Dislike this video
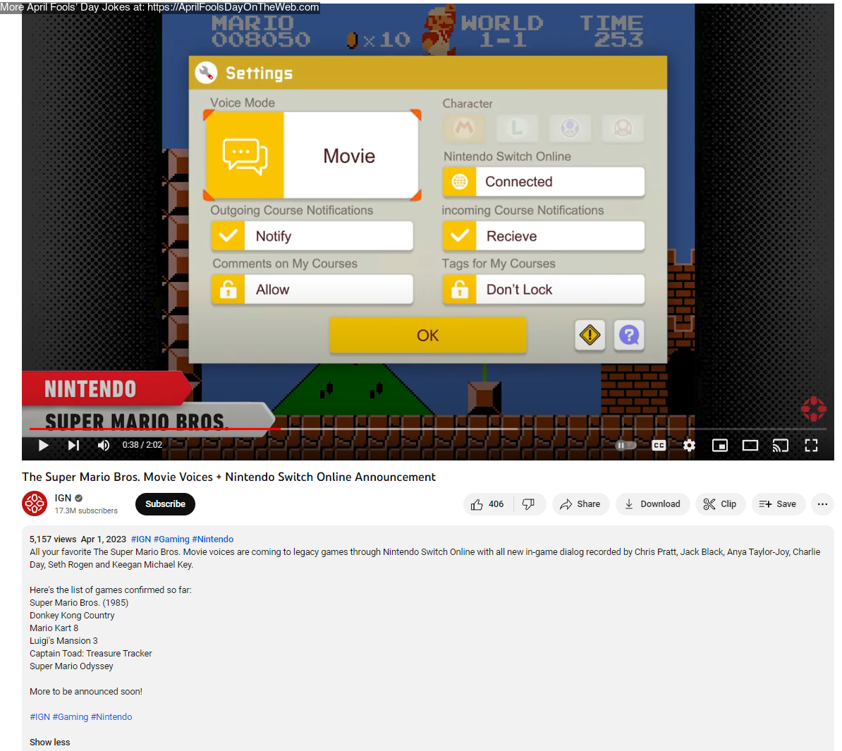Screen dimensions: 842x751 529,504
